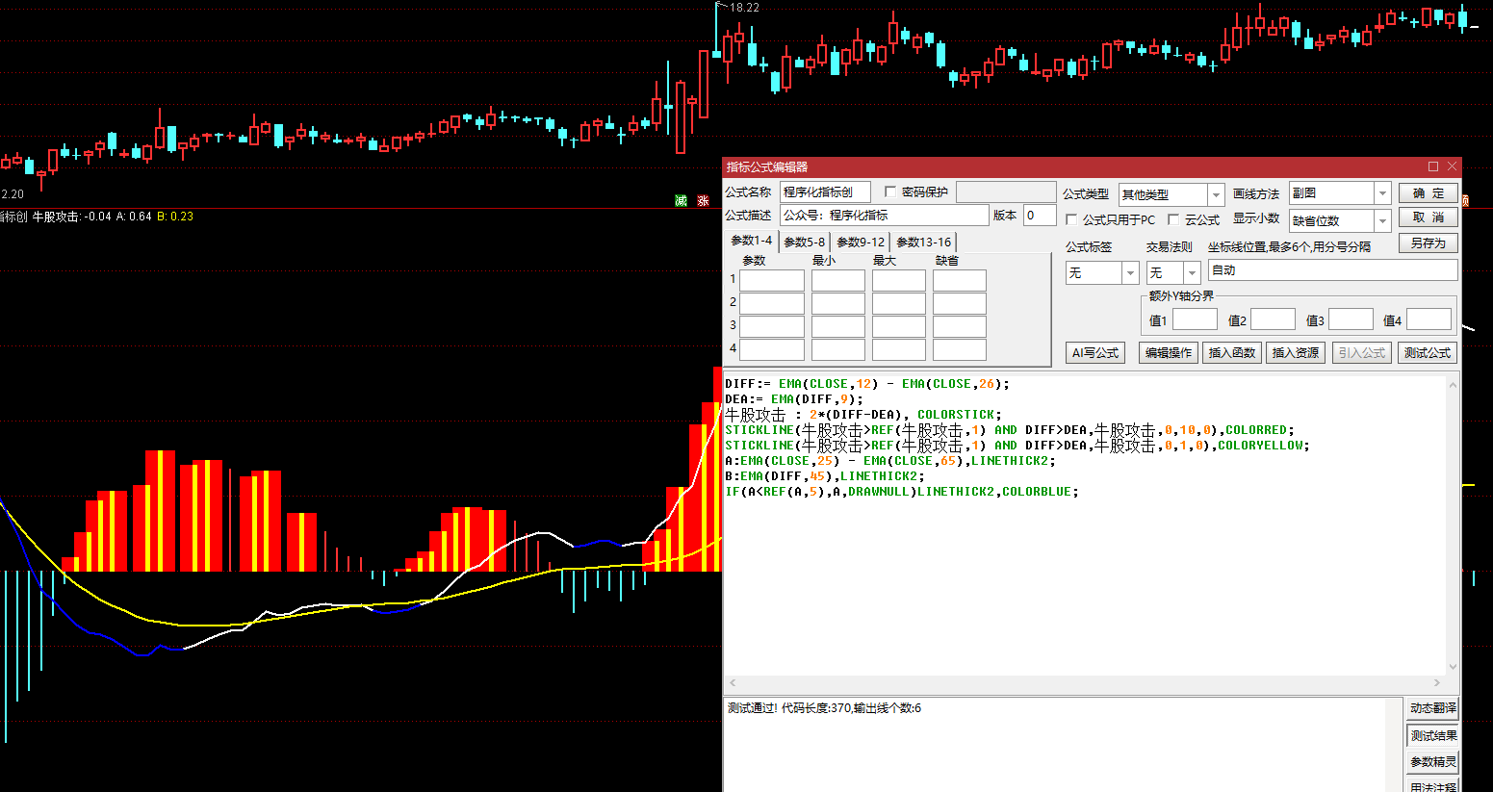Viewport: 1493px width, 792px height.
Task: Enable the 密码保护 checkbox
Action: (x=890, y=192)
